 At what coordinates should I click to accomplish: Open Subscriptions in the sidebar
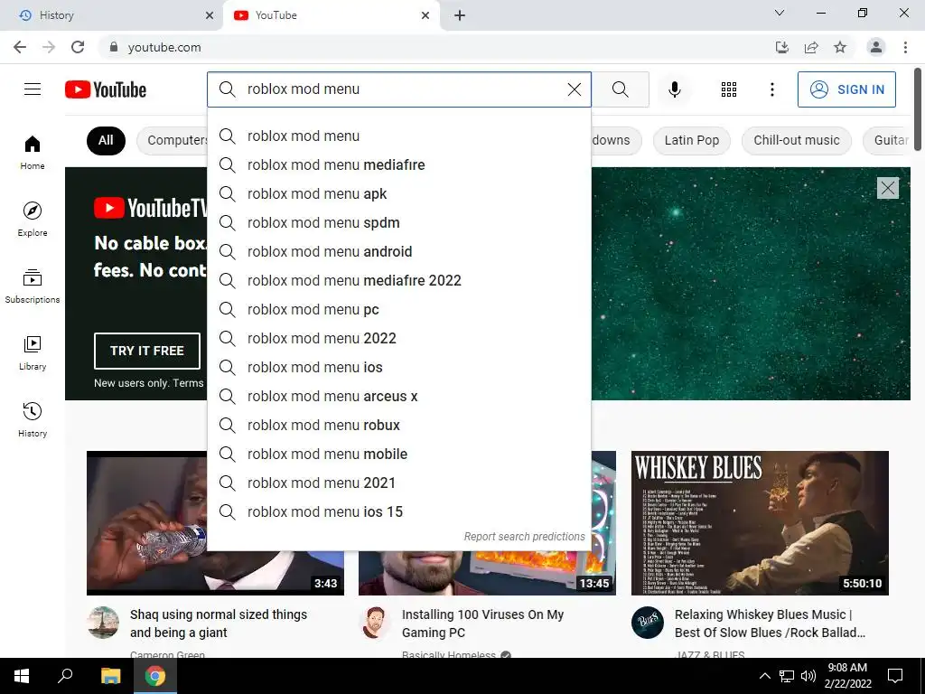[x=33, y=286]
